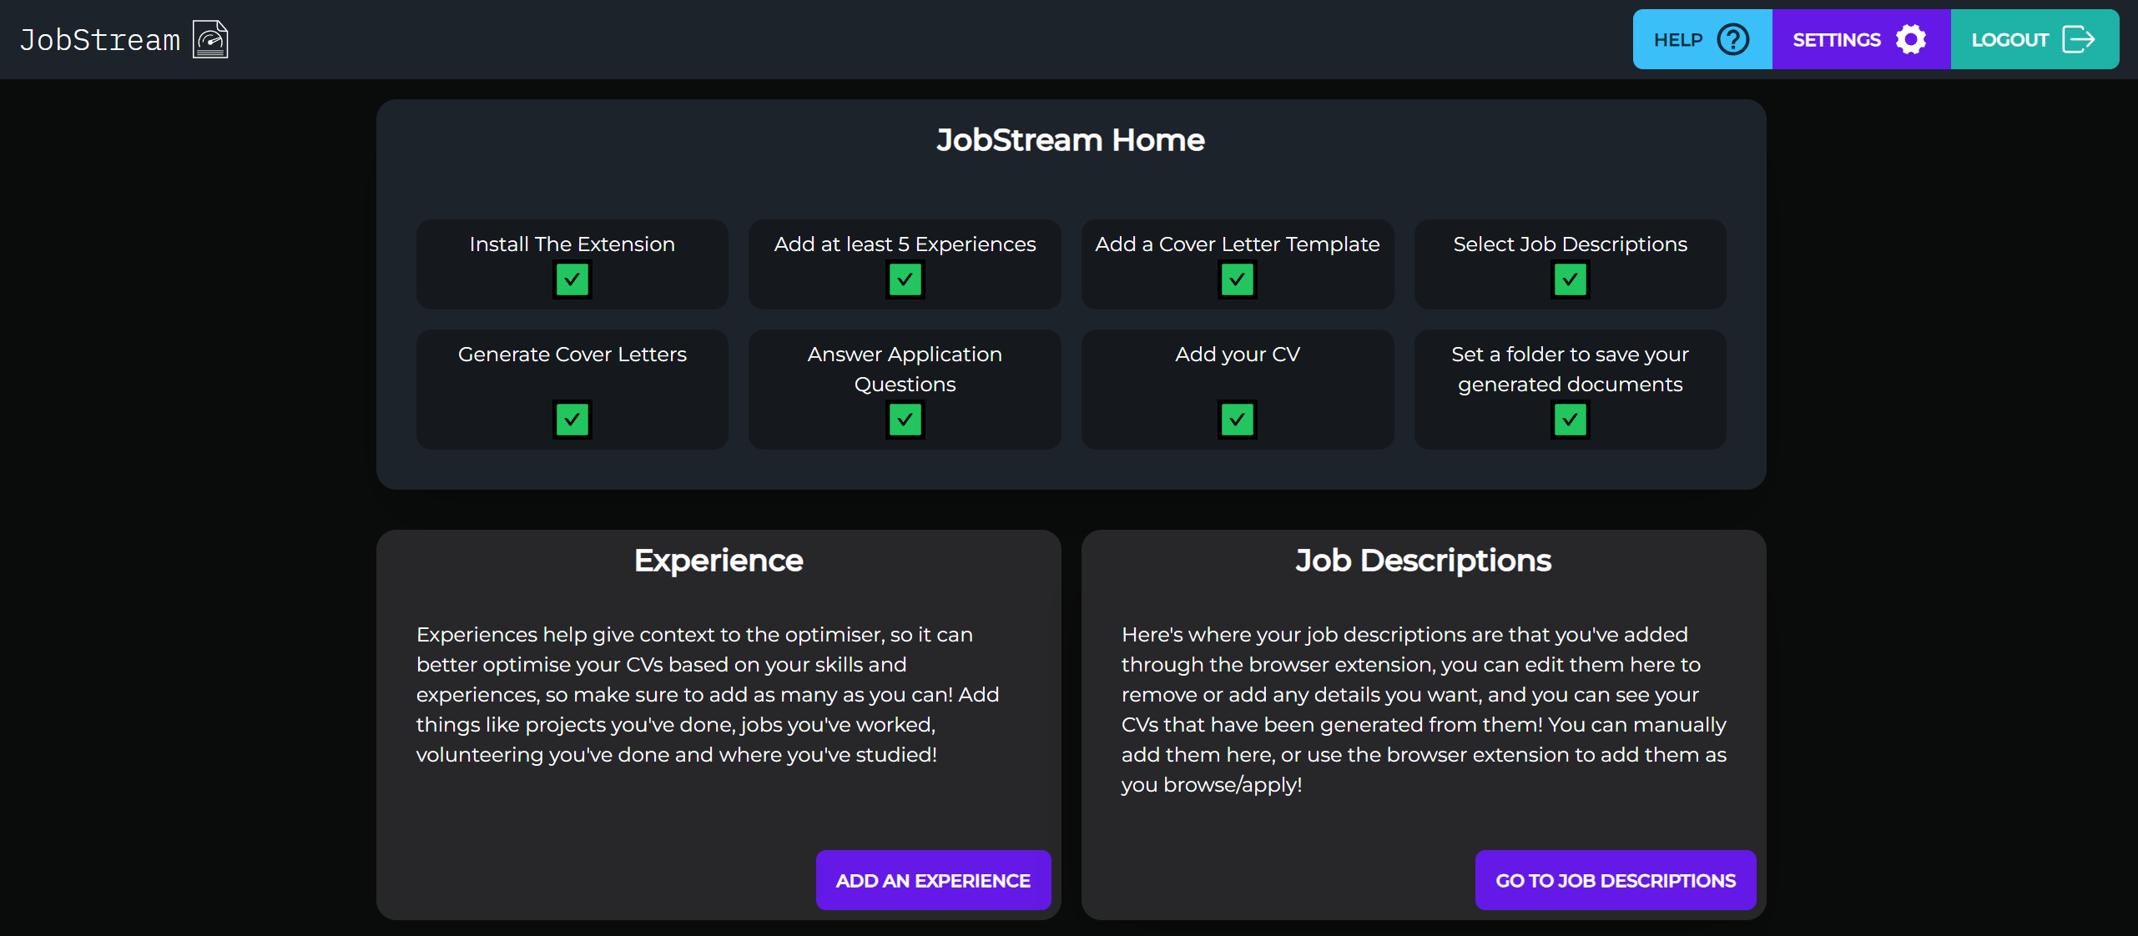The image size is (2138, 936).
Task: Toggle the Generate Cover Letters checkbox
Action: (572, 420)
